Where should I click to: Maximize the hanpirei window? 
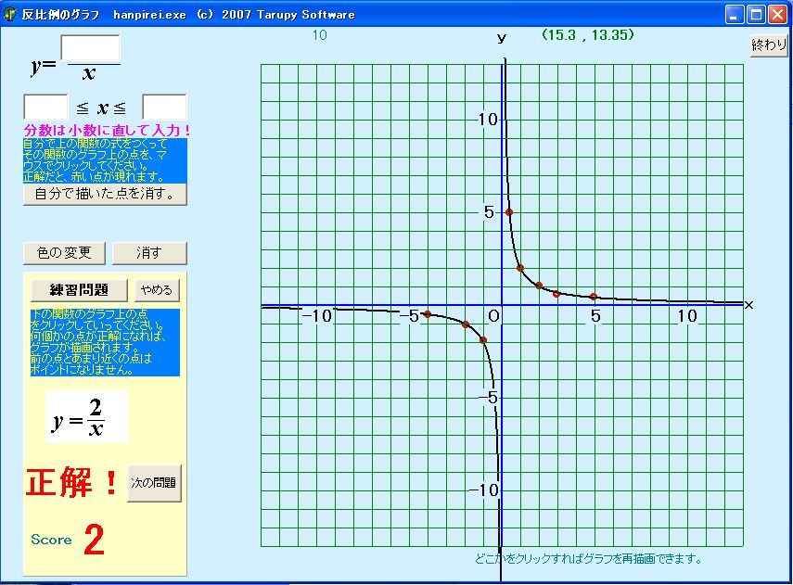coord(756,14)
